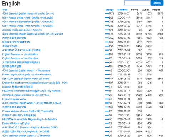Viewport: 171px width, 137px height.
Task: Click rating bar next to 392
Action: [107, 38]
